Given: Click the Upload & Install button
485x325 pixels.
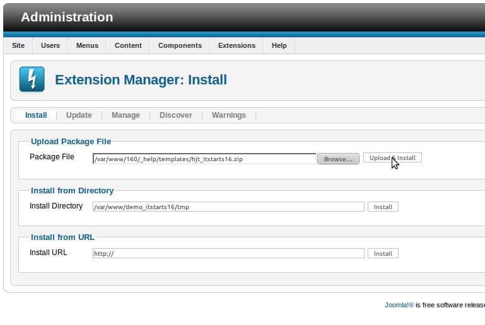Looking at the screenshot, I should point(392,157).
